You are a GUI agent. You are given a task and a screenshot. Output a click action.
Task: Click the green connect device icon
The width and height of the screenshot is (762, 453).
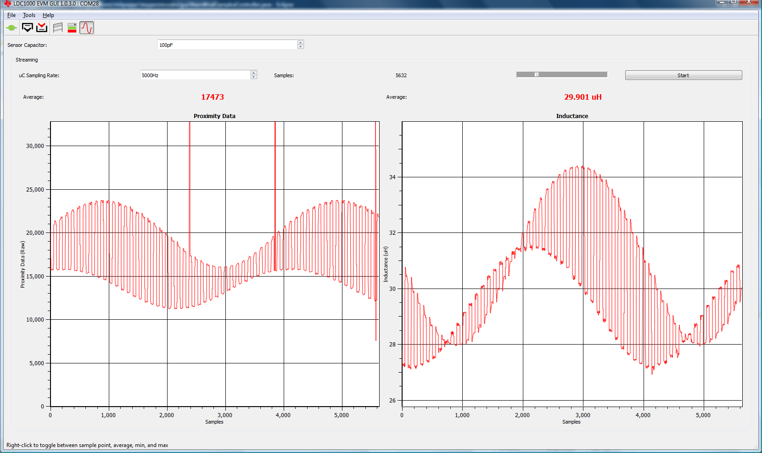tap(11, 28)
